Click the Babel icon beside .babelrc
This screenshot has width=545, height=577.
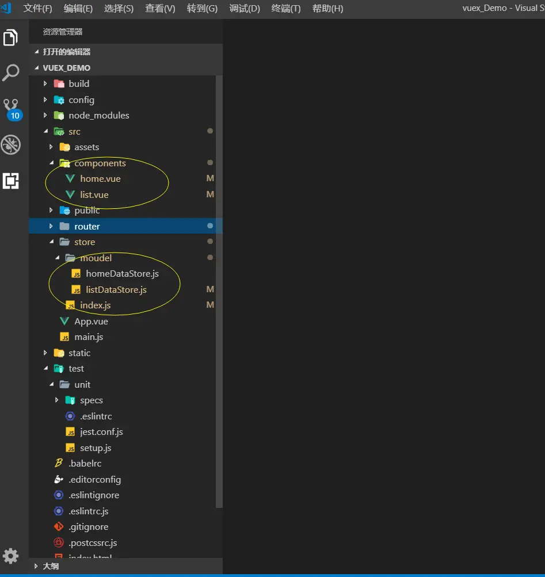[59, 463]
